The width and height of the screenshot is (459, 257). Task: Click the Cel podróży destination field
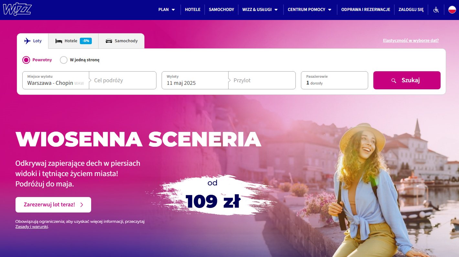coord(123,80)
